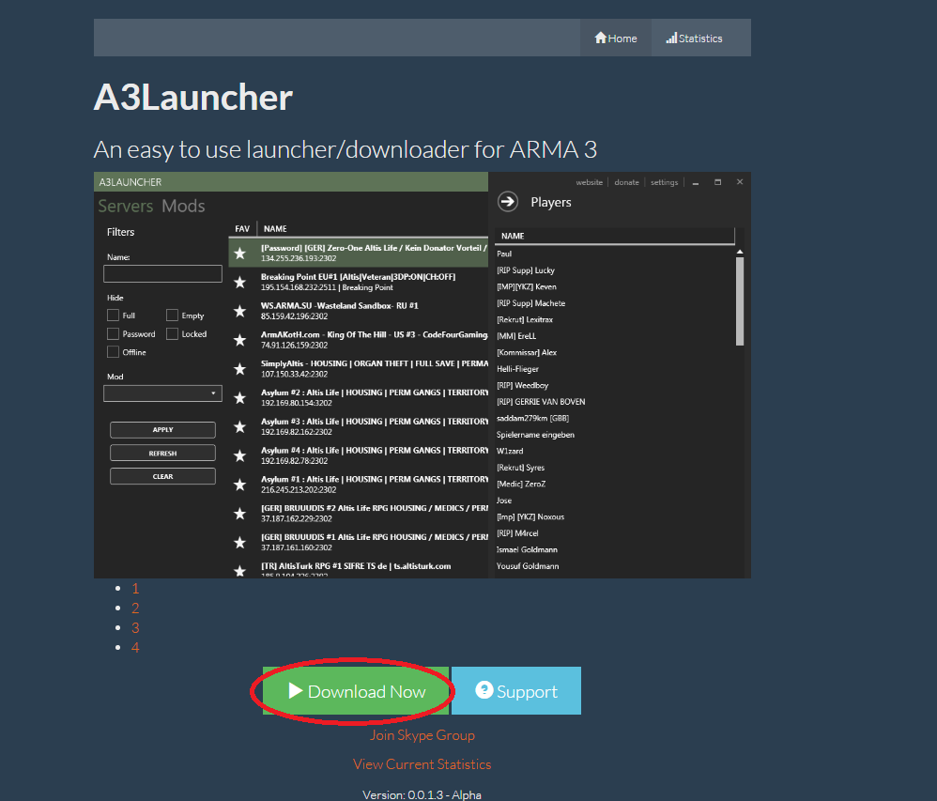Check the Full hide checkbox
Screen dimensions: 937x801
[113, 315]
